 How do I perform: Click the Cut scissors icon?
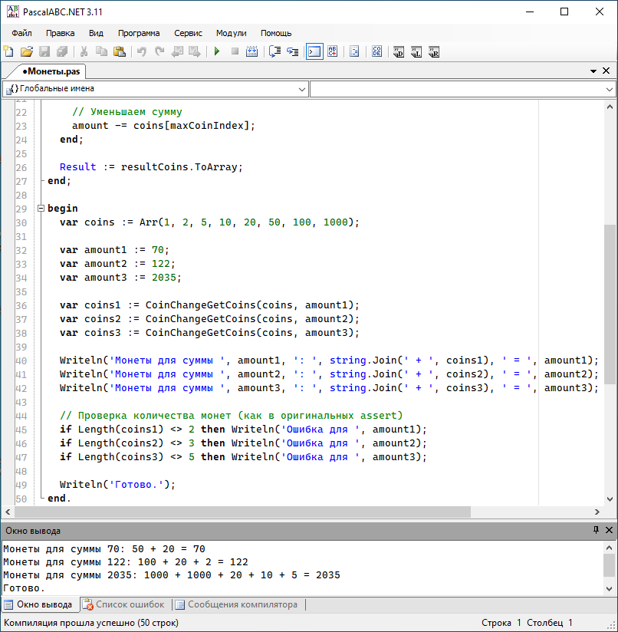(x=84, y=51)
